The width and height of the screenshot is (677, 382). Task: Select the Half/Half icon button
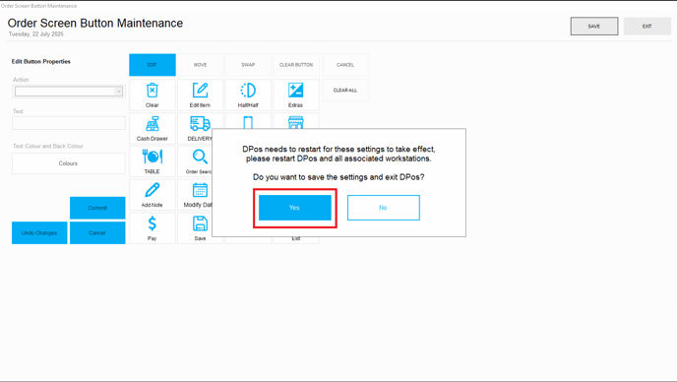pos(248,91)
